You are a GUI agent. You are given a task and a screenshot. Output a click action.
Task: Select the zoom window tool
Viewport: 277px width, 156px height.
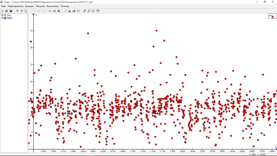pyautogui.click(x=93, y=11)
